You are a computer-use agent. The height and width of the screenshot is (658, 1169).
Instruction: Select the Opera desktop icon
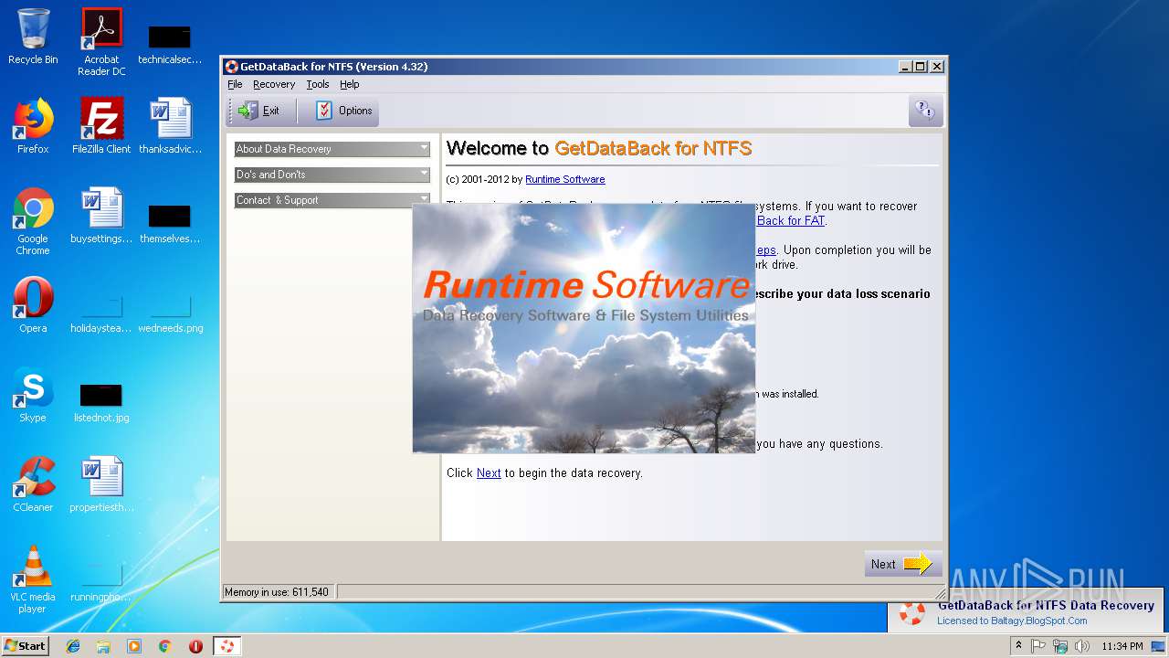click(33, 305)
